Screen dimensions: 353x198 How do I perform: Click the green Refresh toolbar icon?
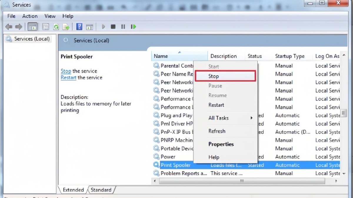(56, 27)
